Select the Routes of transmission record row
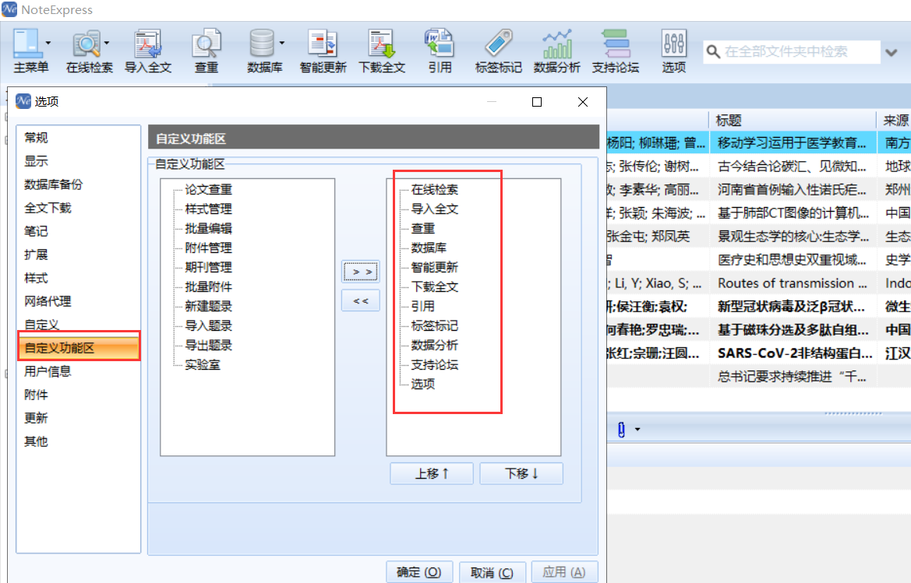The width and height of the screenshot is (911, 583). [759, 283]
